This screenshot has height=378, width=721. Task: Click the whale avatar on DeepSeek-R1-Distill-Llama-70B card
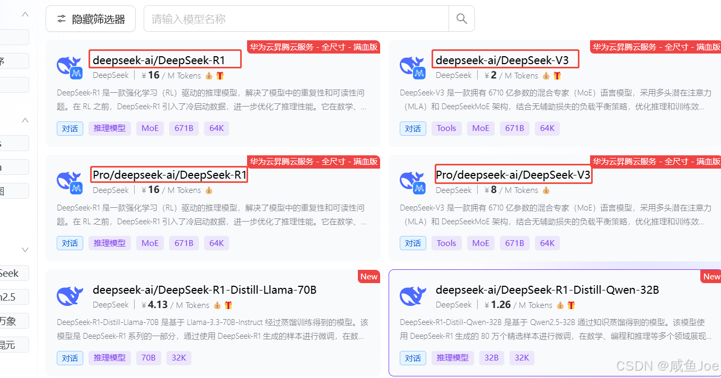[x=69, y=296]
